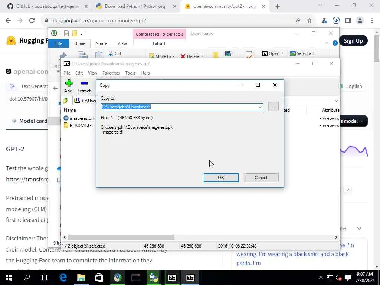380x285 pixels.
Task: Open Microsoft Store from taskbar
Action: pyautogui.click(x=99, y=278)
